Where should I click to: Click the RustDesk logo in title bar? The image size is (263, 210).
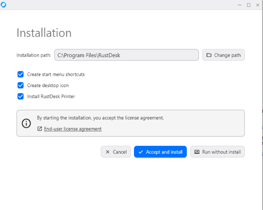coord(3,5)
